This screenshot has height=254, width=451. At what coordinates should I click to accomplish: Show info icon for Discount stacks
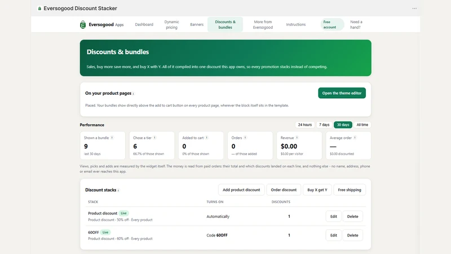pos(118,190)
